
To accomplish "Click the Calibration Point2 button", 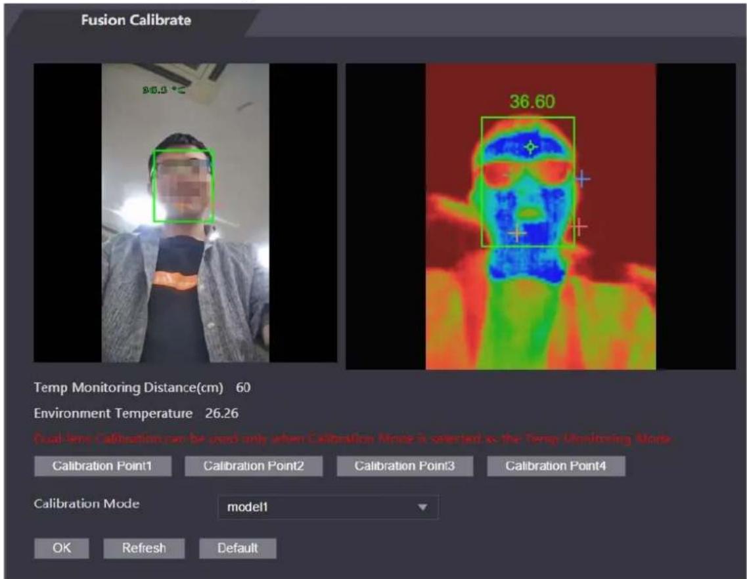I will pos(254,465).
